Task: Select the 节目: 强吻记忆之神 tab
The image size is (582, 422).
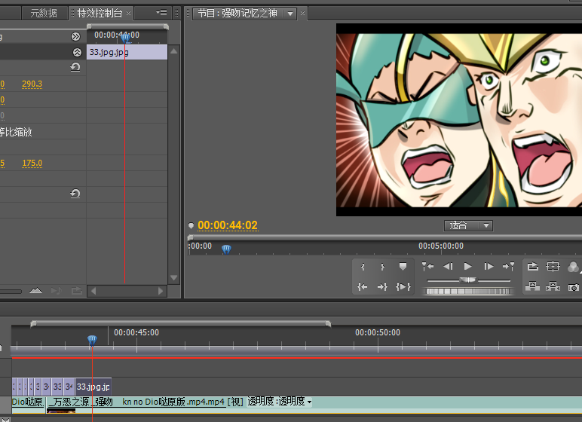Action: (237, 14)
